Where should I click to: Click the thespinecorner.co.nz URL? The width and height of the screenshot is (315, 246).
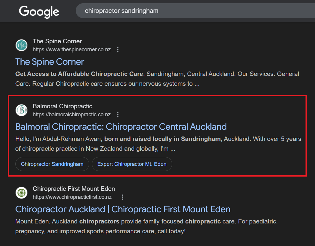pos(72,50)
